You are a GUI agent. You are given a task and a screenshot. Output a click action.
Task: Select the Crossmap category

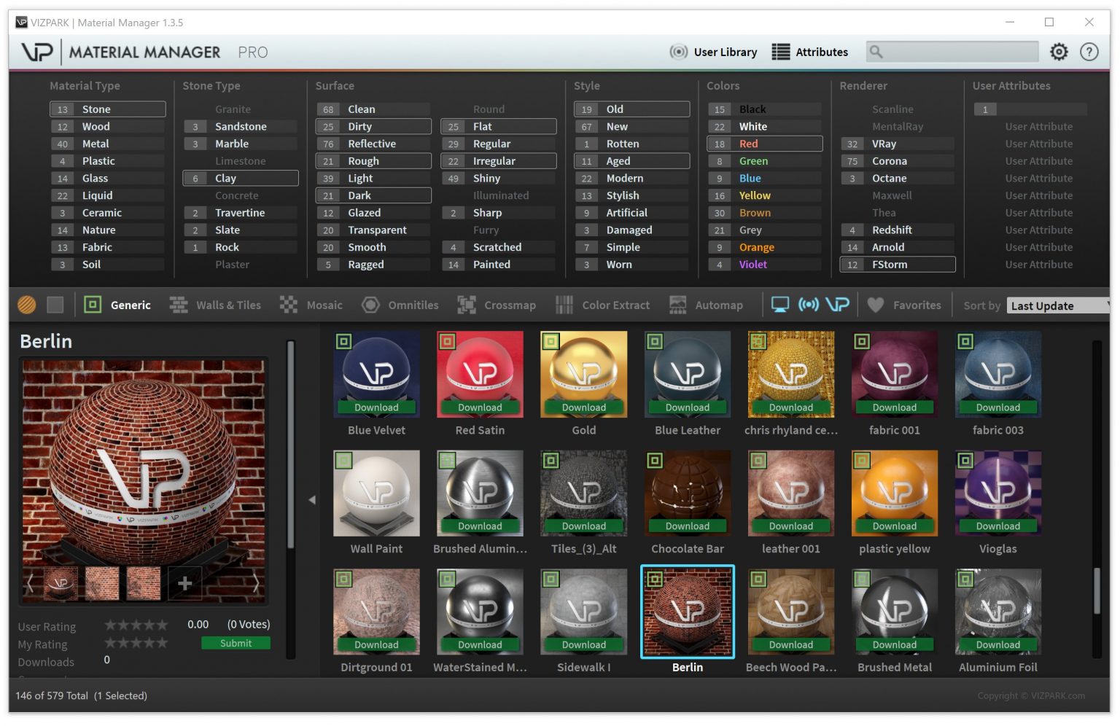click(x=510, y=305)
